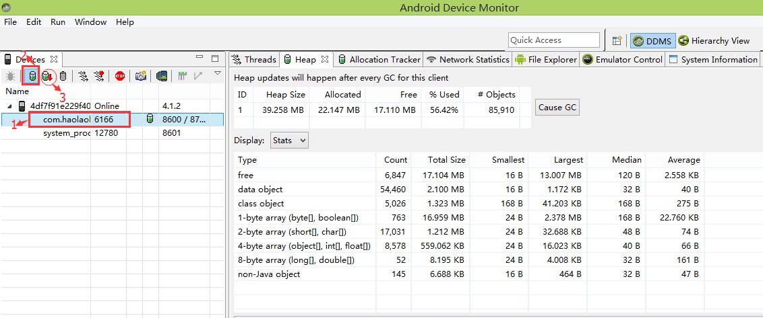Open the Edit menu
Screen dimensions: 763x318
(34, 22)
